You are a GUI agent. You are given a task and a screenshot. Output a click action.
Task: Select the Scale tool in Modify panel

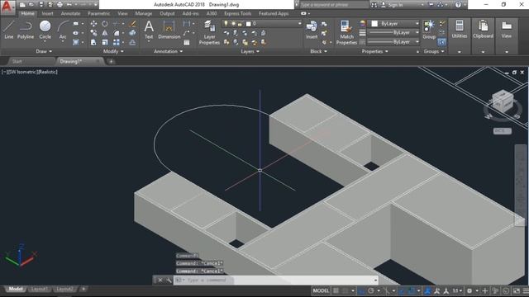click(105, 42)
